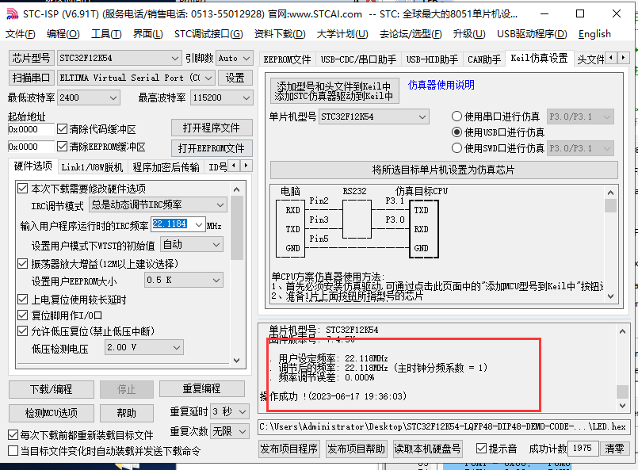This screenshot has width=638, height=470.
Task: Click log output scroll-down arrow
Action: (x=622, y=405)
